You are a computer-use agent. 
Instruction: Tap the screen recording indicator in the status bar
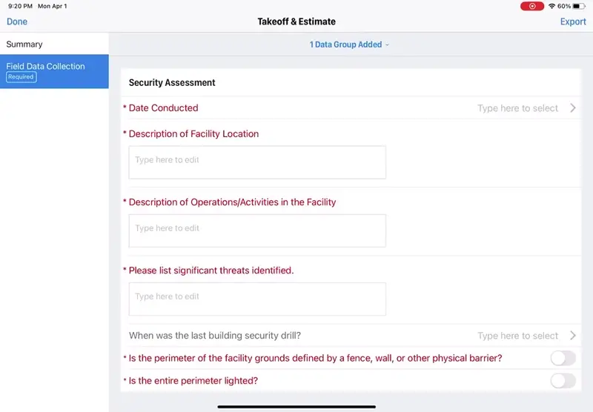click(x=532, y=6)
